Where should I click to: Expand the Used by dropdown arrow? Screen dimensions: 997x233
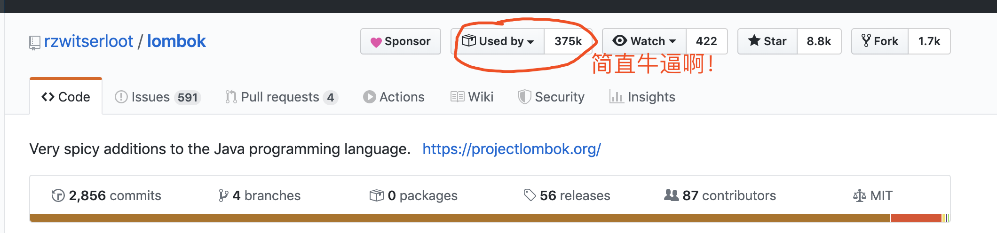(531, 42)
